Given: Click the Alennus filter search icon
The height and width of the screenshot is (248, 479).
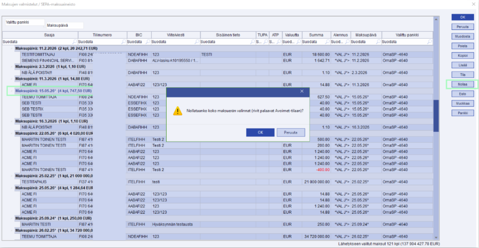Looking at the screenshot, I should pyautogui.click(x=347, y=42).
